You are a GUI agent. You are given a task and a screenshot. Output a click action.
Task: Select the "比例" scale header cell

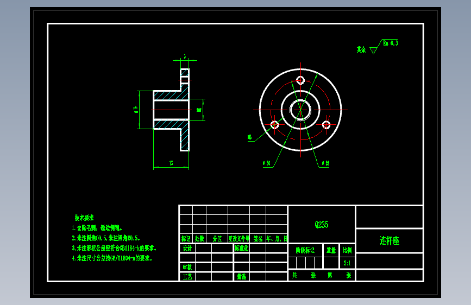pyautogui.click(x=347, y=250)
